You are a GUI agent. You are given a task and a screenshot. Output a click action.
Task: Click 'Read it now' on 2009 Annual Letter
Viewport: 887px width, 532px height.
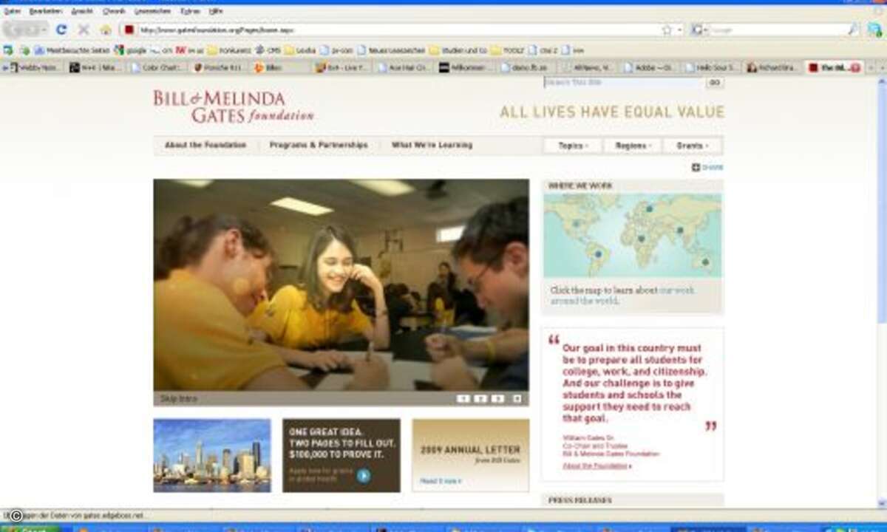click(441, 481)
